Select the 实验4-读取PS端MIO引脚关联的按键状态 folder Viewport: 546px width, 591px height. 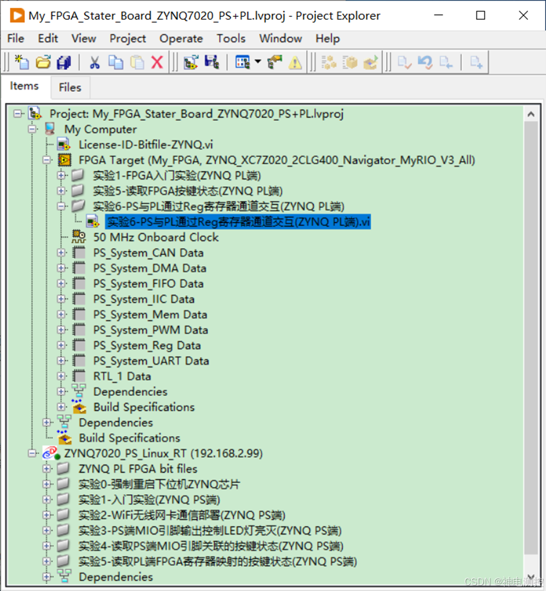[x=211, y=546]
